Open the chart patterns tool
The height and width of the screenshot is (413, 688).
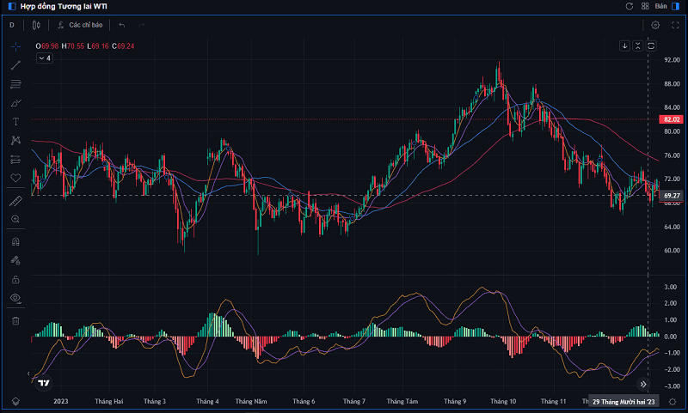point(15,140)
